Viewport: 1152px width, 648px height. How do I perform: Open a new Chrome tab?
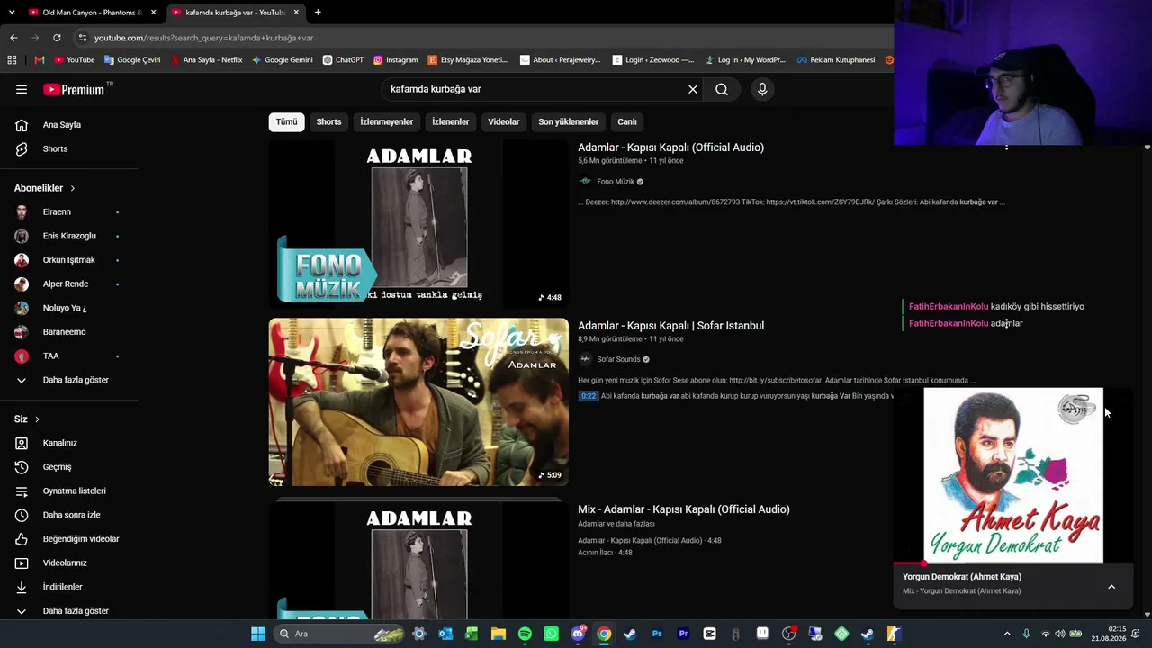(x=318, y=13)
